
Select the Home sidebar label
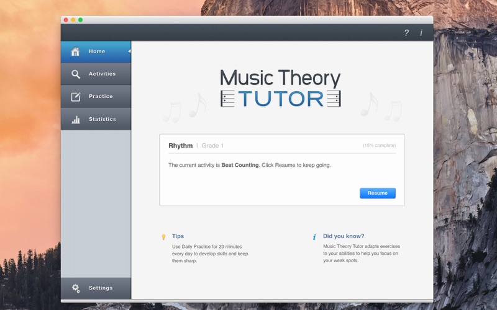pos(97,51)
